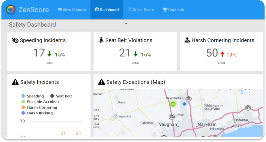Toggle the Harsh Cornering legend entry
266x142 pixels.
pyautogui.click(x=39, y=107)
